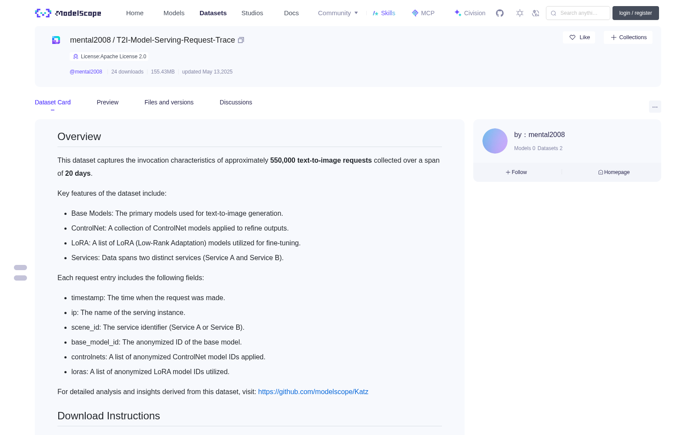Click the dataset avatar icon beside the title
Image resolution: width=696 pixels, height=435 pixels.
(56, 40)
